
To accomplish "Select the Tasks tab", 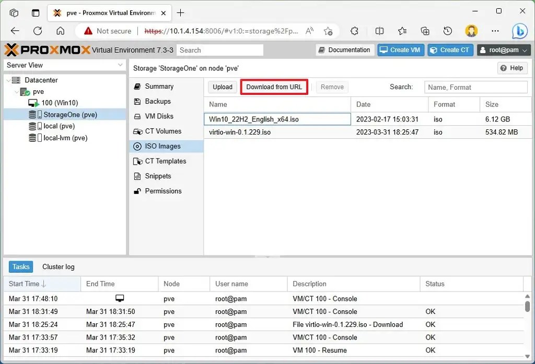I will (x=20, y=266).
